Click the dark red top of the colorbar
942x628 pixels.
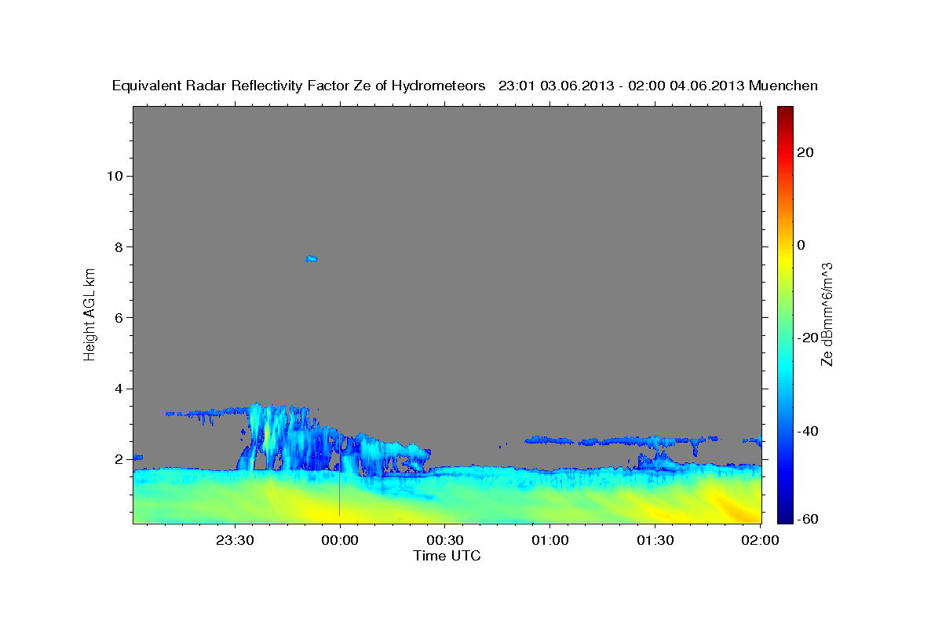[785, 111]
